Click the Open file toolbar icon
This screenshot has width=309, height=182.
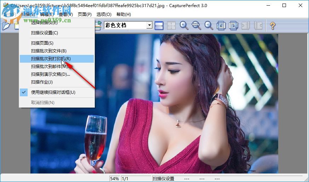pos(6,25)
